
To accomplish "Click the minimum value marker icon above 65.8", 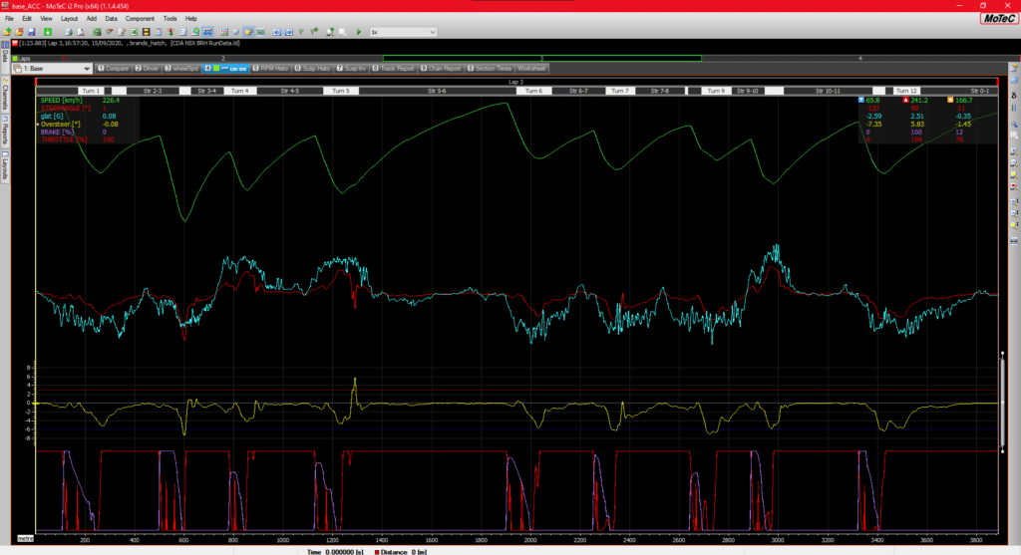I will click(862, 101).
